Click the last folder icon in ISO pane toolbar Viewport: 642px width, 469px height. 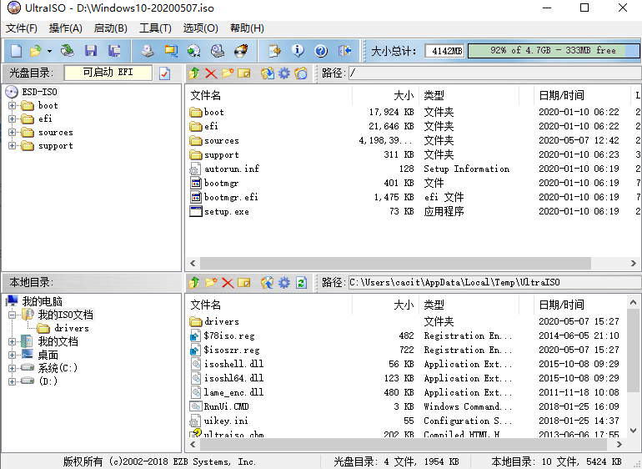[301, 73]
